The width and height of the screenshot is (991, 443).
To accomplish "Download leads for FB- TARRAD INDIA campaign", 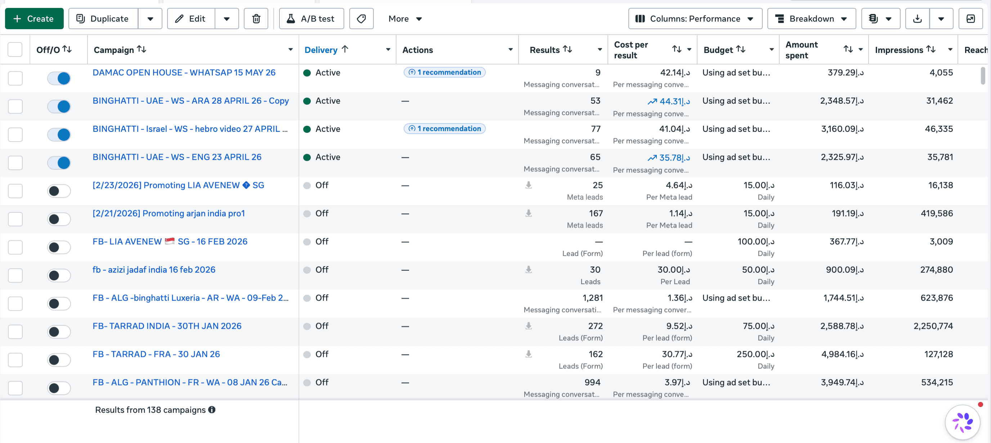I will pyautogui.click(x=529, y=326).
